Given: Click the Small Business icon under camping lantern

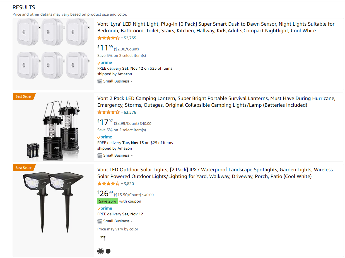Looking at the screenshot, I should pos(100,155).
